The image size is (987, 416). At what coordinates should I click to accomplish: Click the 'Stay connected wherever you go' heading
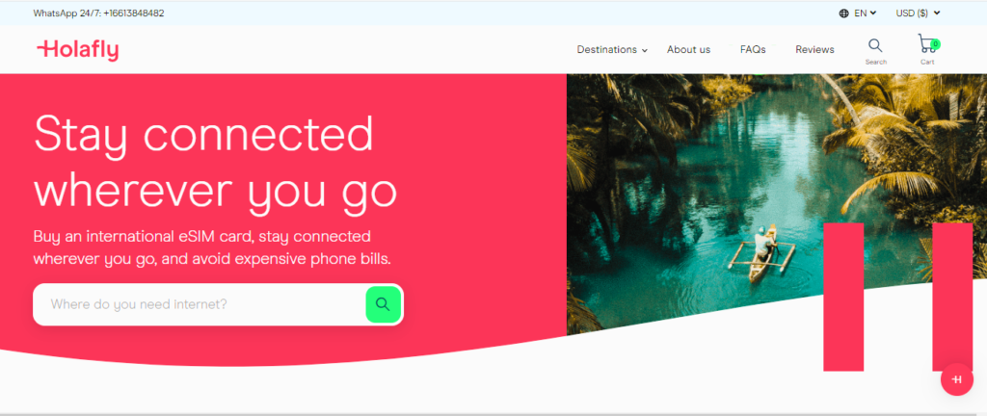(x=215, y=162)
